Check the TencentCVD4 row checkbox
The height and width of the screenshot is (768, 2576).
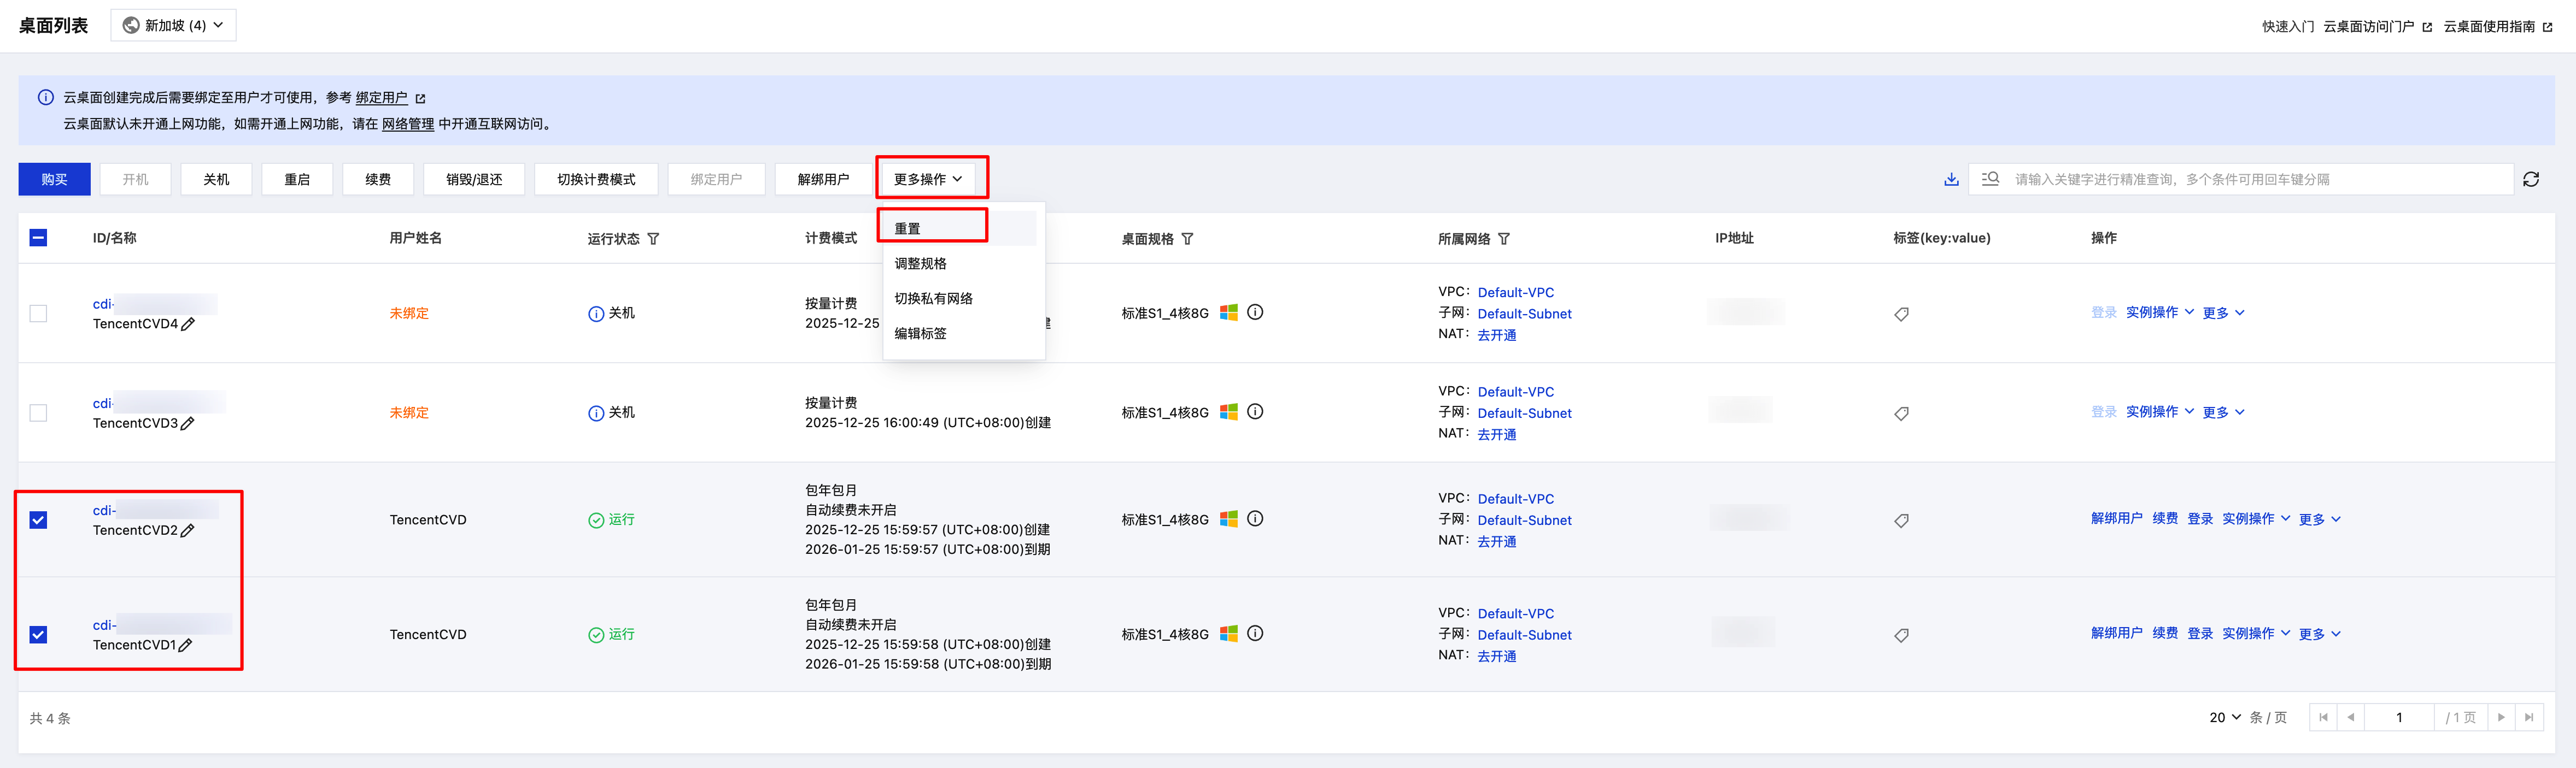38,314
